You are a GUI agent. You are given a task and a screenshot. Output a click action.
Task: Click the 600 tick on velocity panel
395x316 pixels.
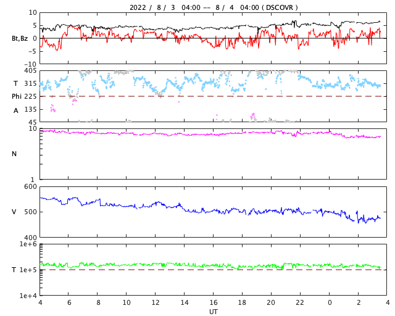(x=30, y=187)
